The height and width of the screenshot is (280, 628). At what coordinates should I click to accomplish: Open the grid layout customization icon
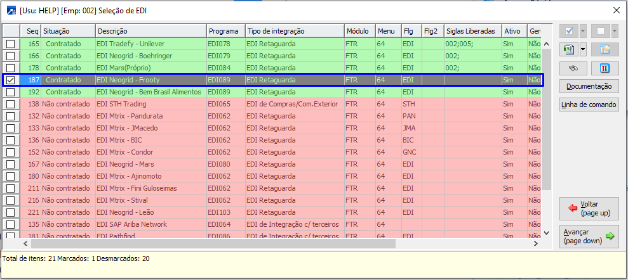click(605, 49)
